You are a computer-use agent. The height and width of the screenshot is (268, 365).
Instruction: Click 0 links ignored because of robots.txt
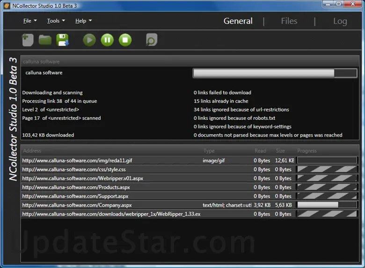pyautogui.click(x=234, y=118)
